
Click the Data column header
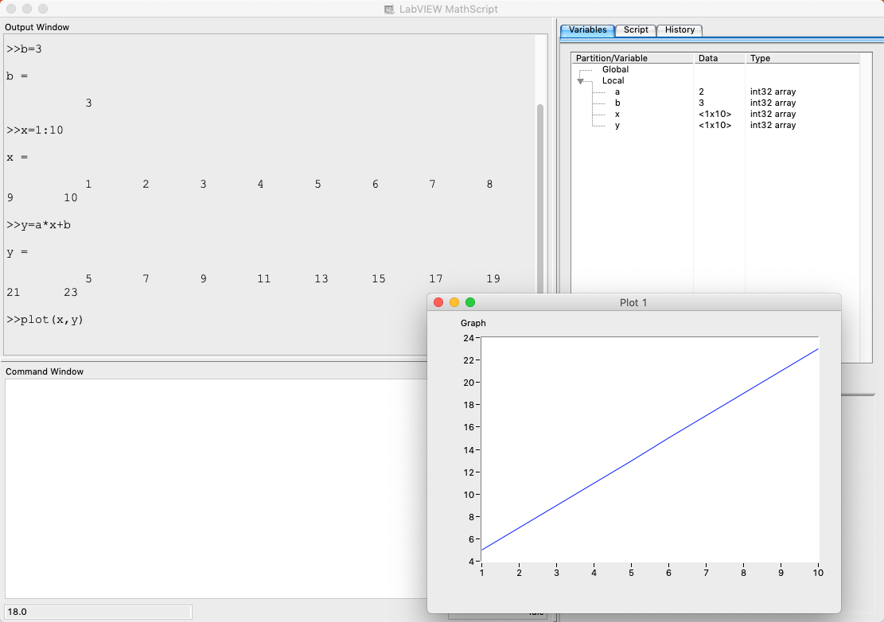718,58
